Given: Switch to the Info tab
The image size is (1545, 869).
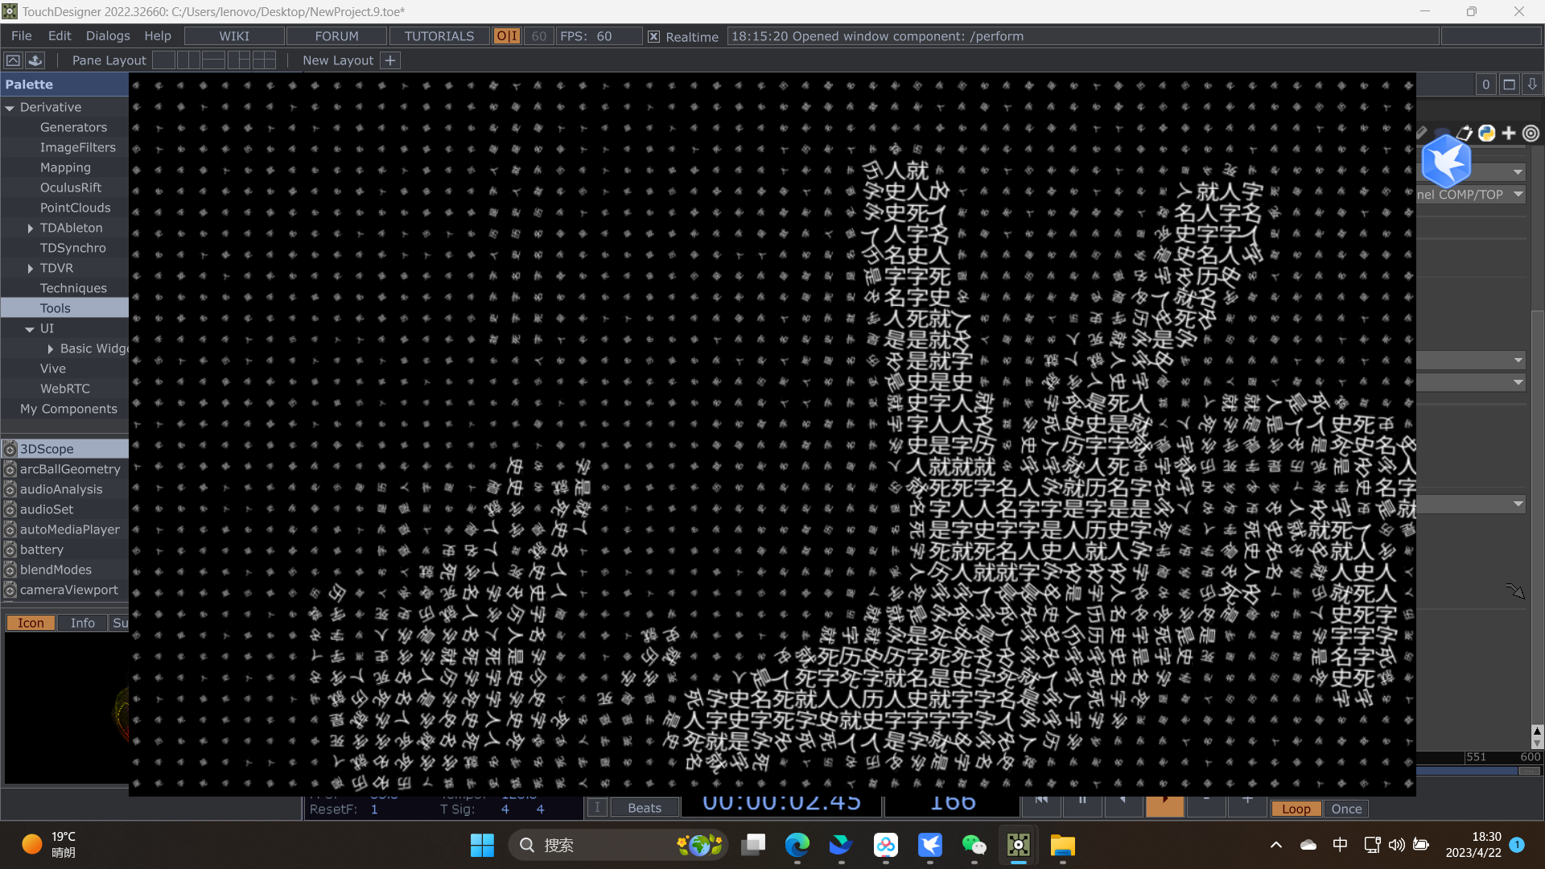Looking at the screenshot, I should 82,623.
